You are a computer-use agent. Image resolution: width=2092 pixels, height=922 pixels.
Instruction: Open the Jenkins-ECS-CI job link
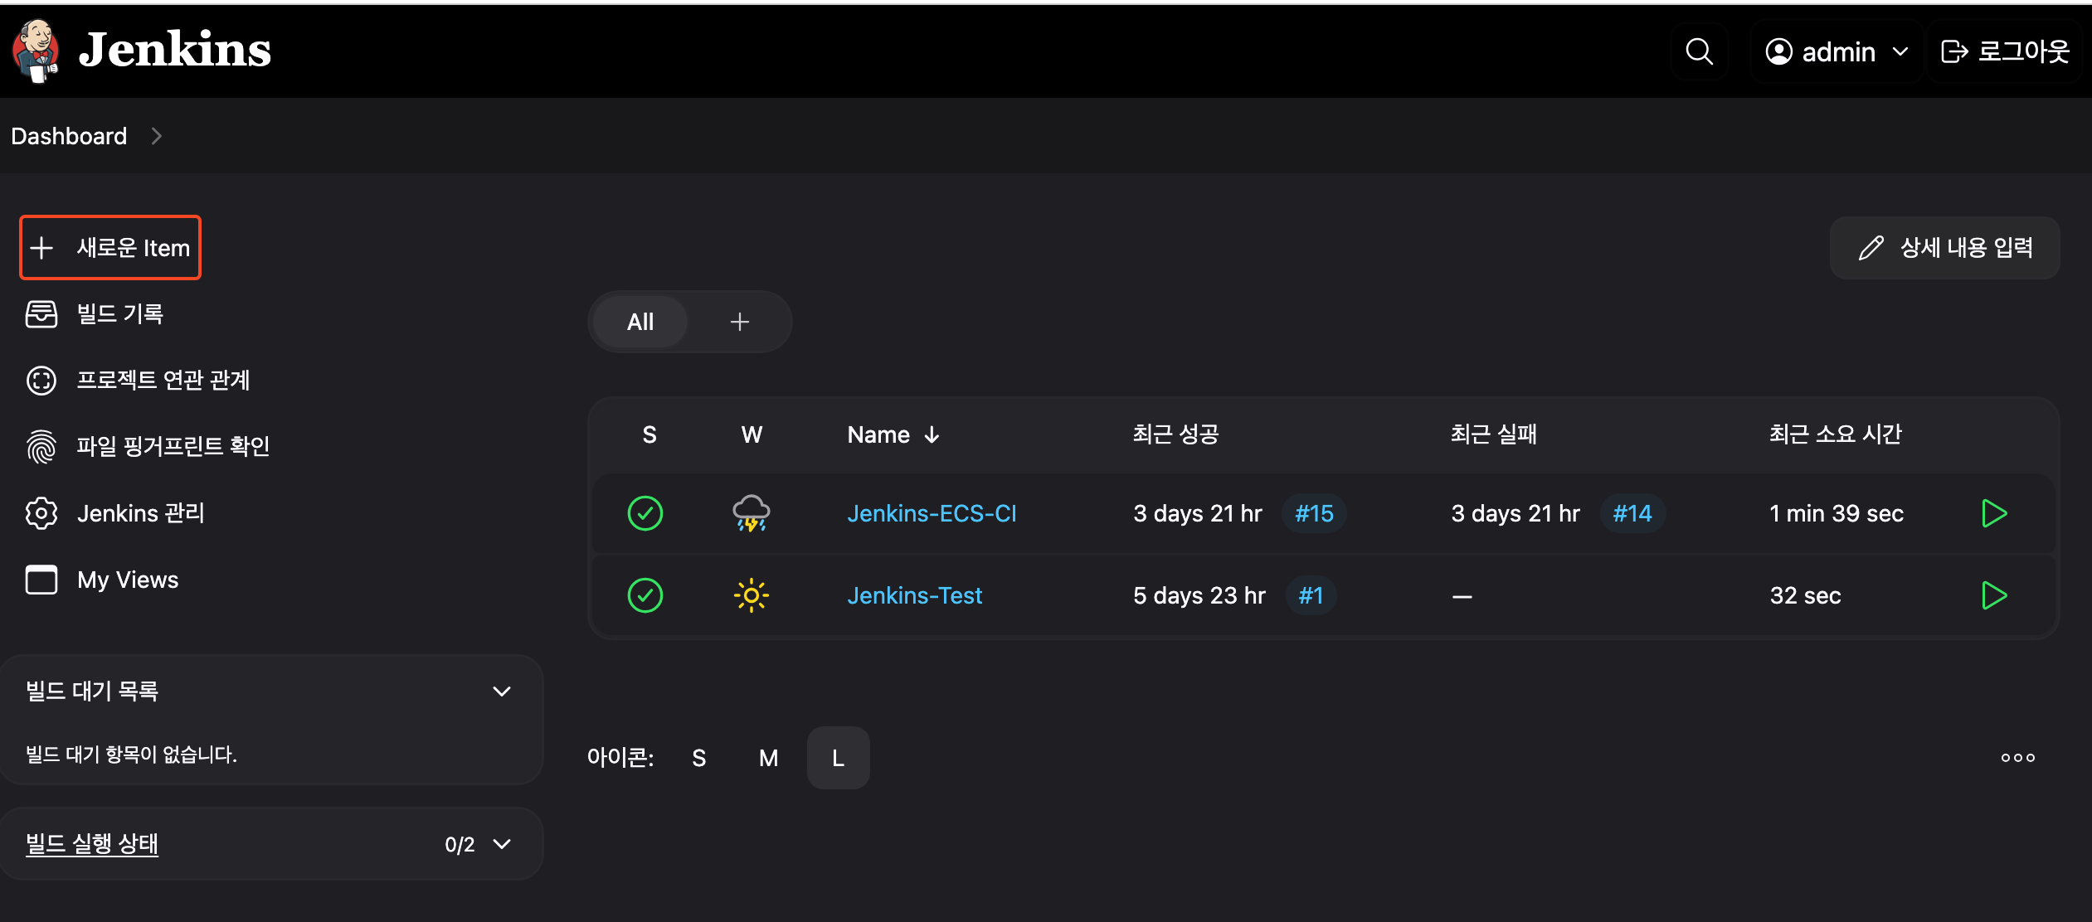click(932, 513)
